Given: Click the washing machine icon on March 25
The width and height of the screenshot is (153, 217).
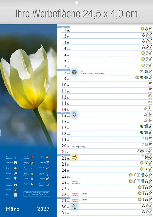Looking at the screenshot, I should (x=138, y=175).
